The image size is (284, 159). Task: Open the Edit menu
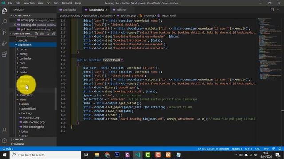click(18, 3)
